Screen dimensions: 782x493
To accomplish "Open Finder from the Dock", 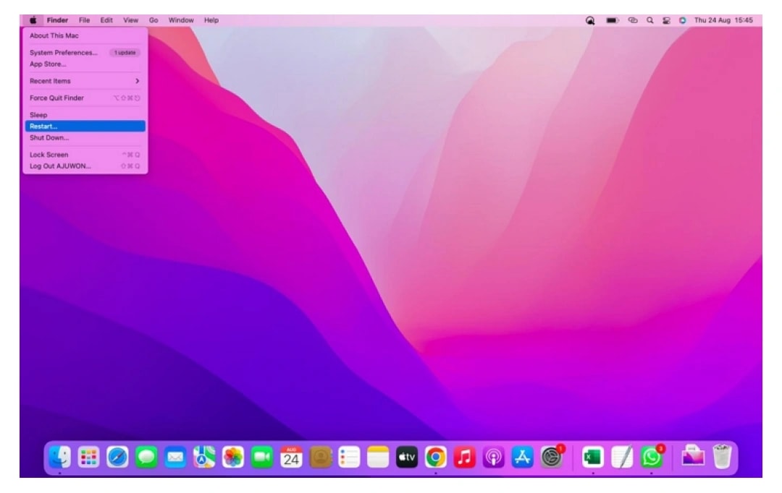I will [60, 457].
